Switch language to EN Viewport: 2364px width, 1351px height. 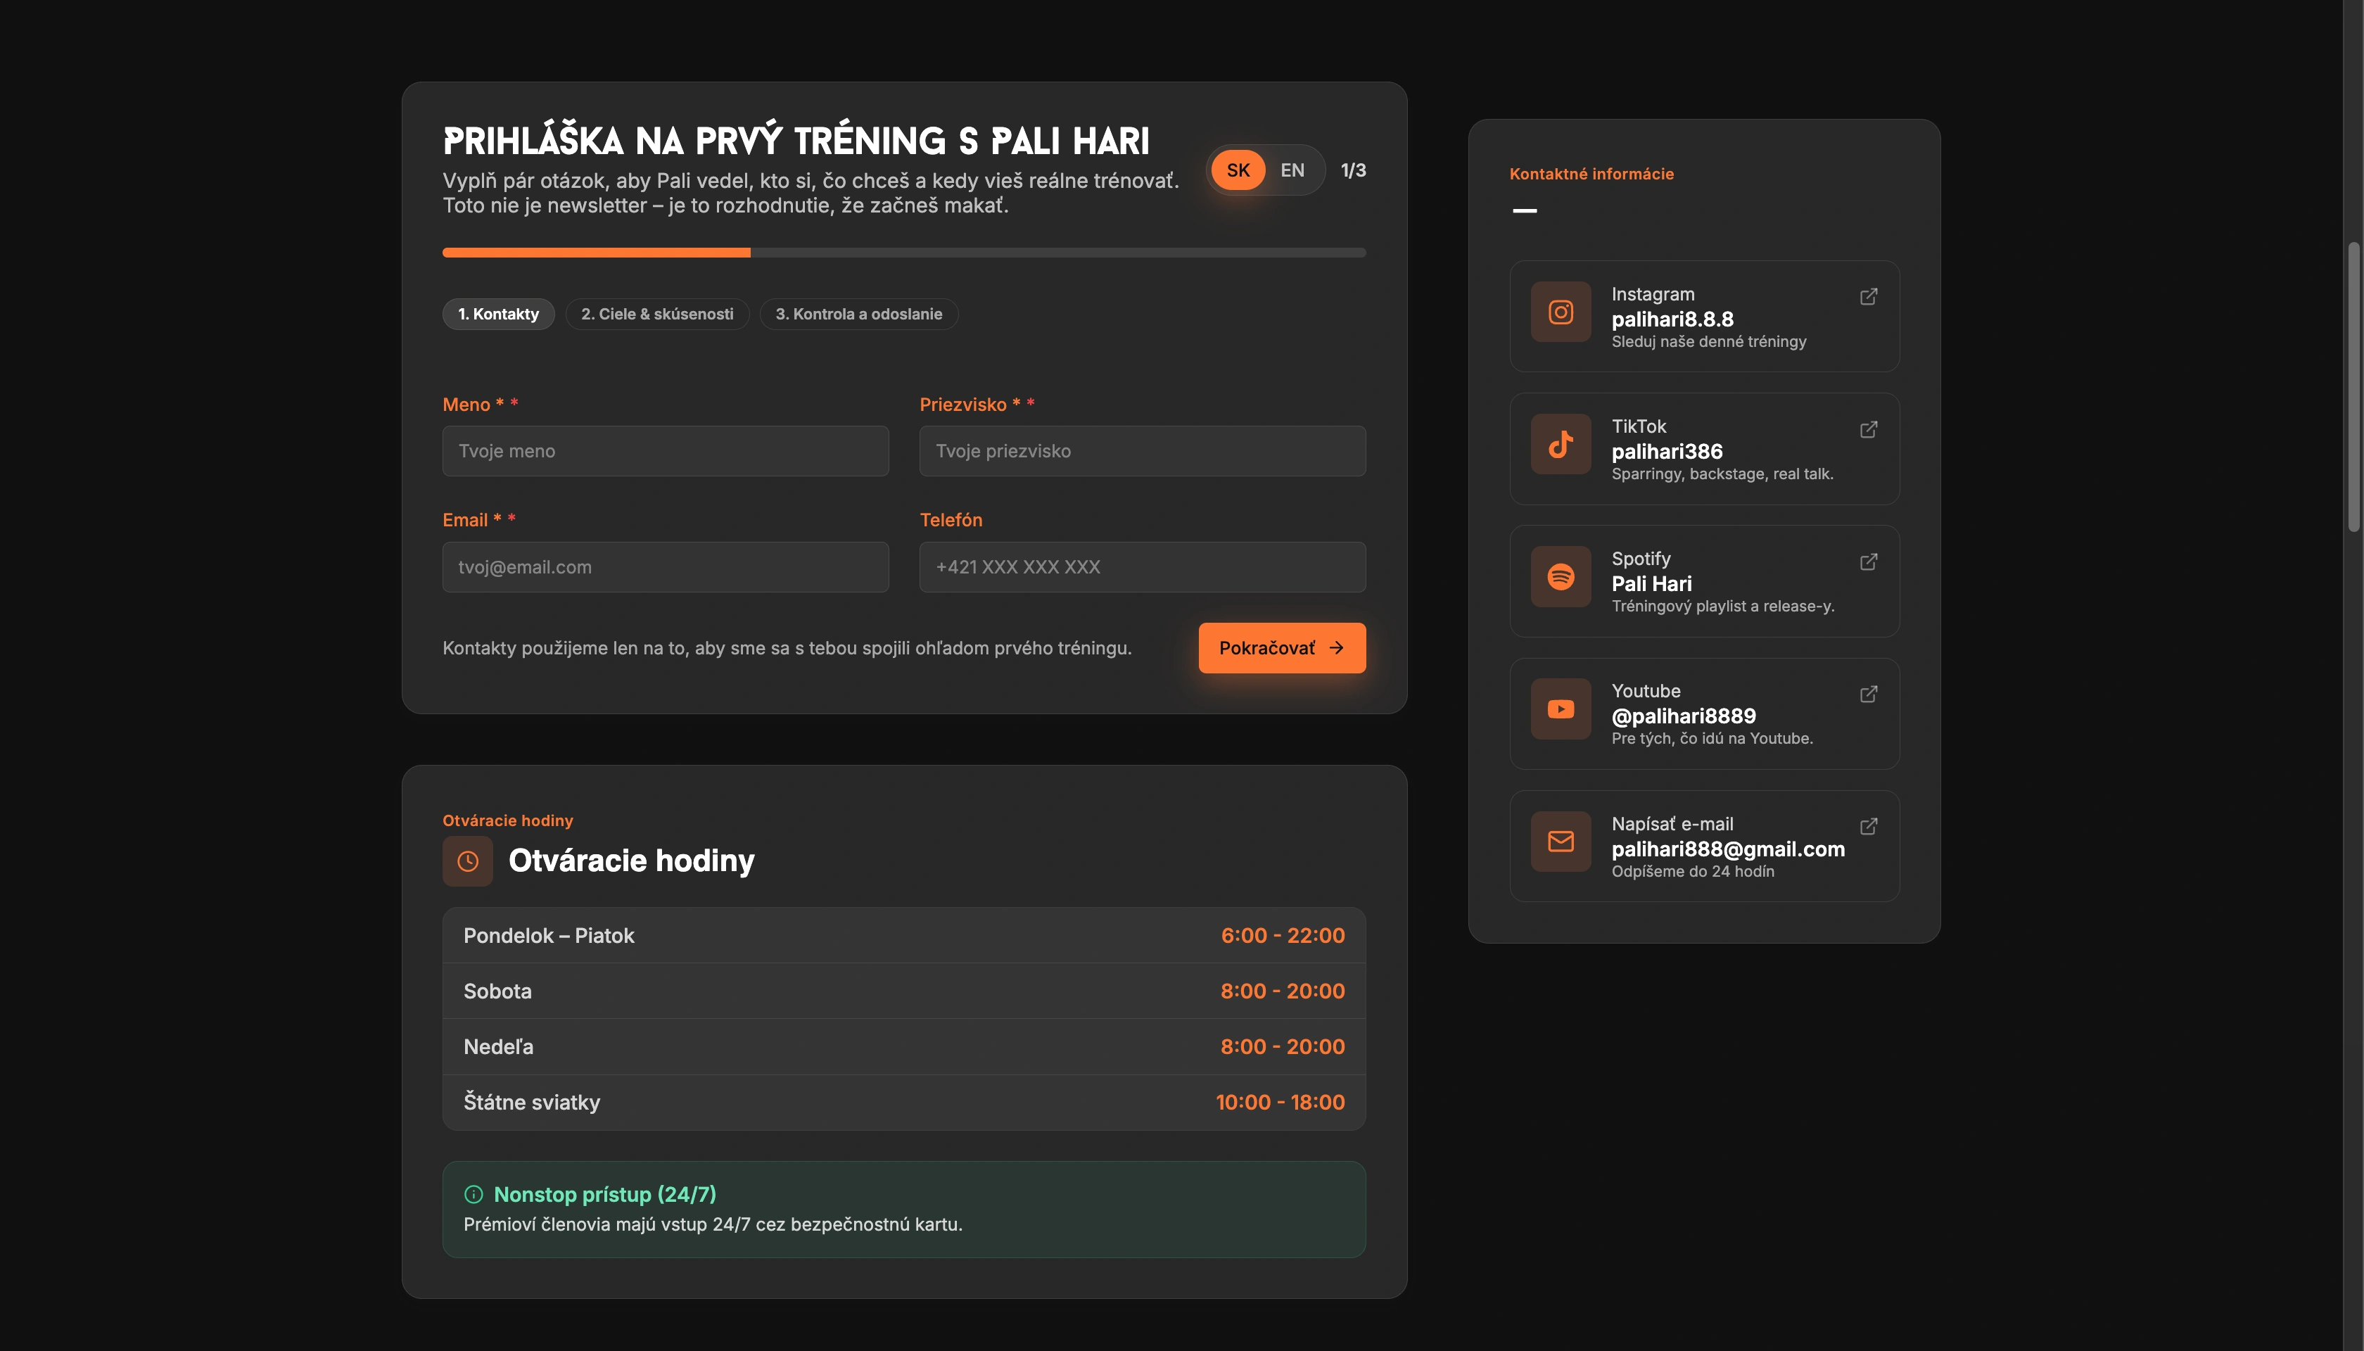[x=1292, y=170]
